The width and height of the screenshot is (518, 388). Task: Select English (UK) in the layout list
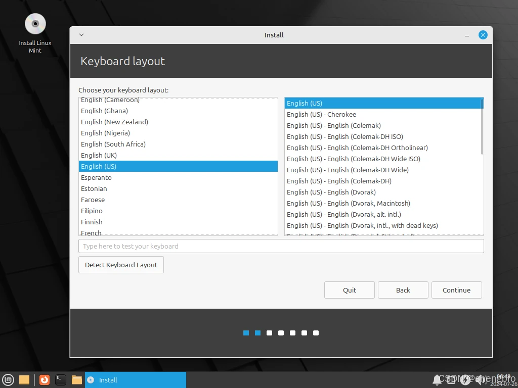pos(99,155)
